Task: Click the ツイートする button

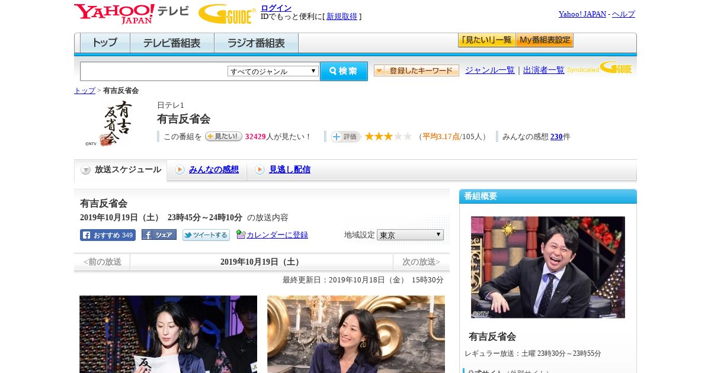Action: coord(206,235)
